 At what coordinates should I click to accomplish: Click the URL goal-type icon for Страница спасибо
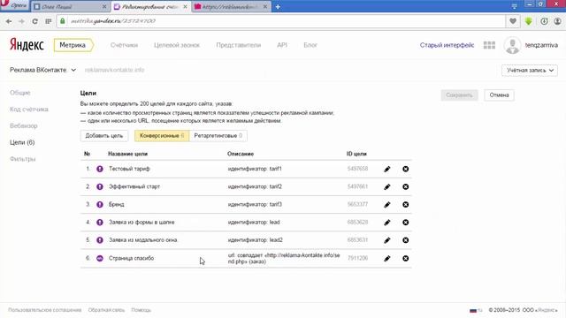100,258
